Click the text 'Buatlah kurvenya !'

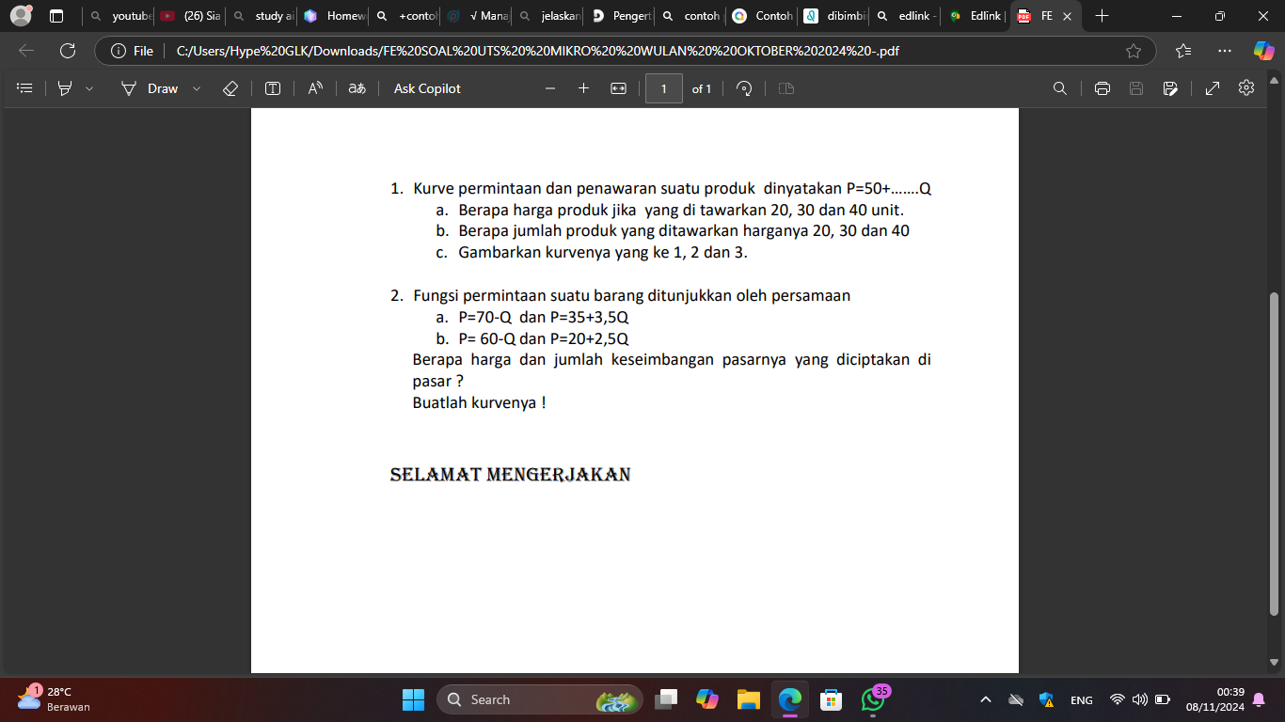(x=479, y=402)
